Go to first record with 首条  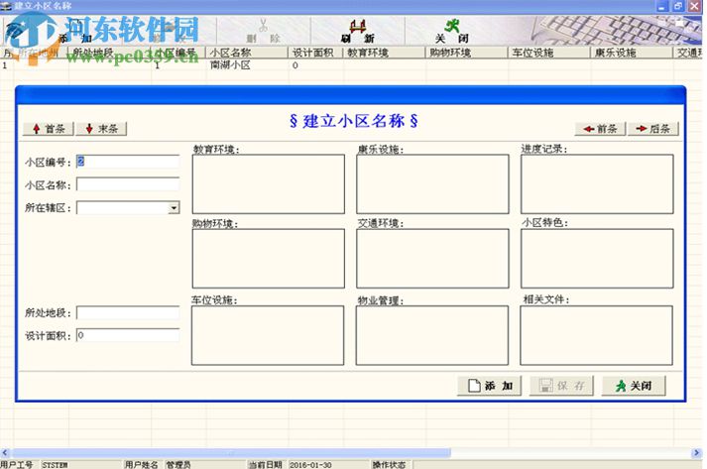[x=49, y=129]
